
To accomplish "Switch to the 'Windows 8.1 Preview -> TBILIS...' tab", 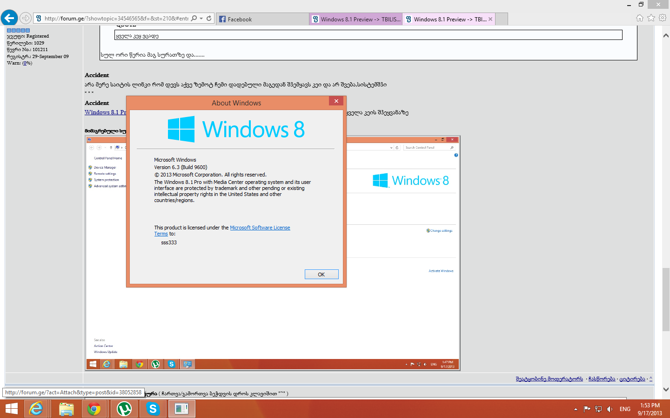I will click(355, 19).
